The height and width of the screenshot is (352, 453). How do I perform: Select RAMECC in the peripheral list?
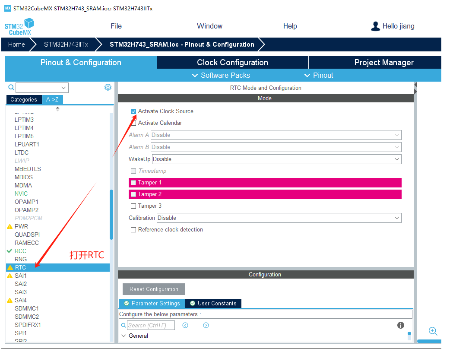pyautogui.click(x=27, y=243)
